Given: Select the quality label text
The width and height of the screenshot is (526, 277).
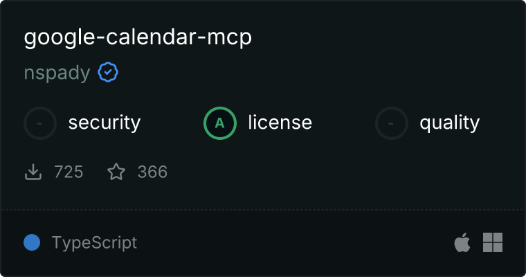Looking at the screenshot, I should click(449, 123).
